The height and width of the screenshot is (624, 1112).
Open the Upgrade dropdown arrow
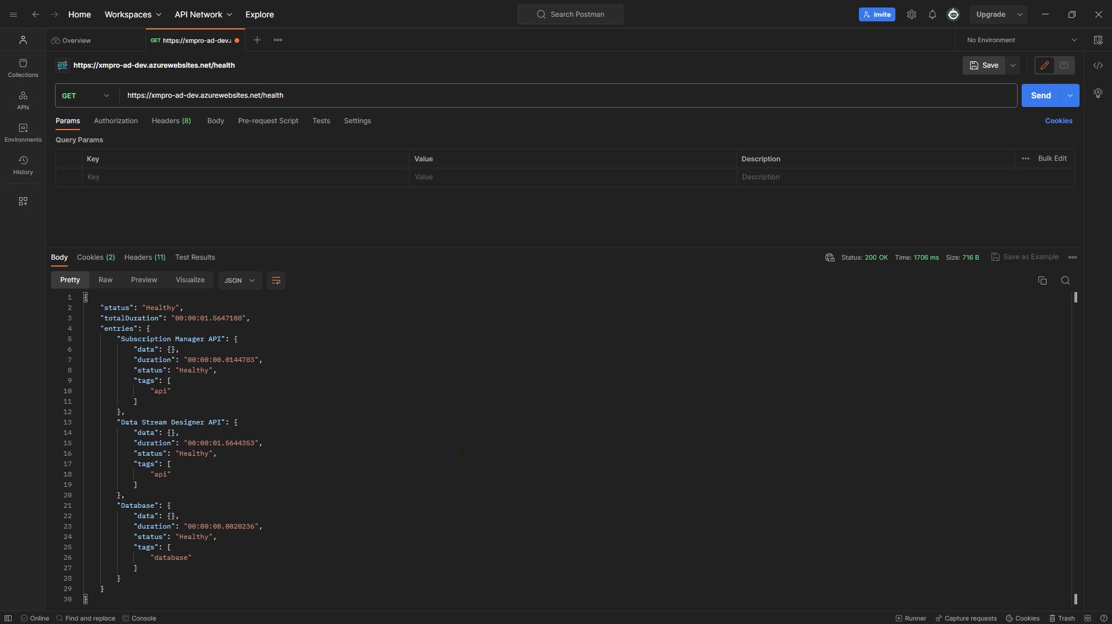point(1020,14)
